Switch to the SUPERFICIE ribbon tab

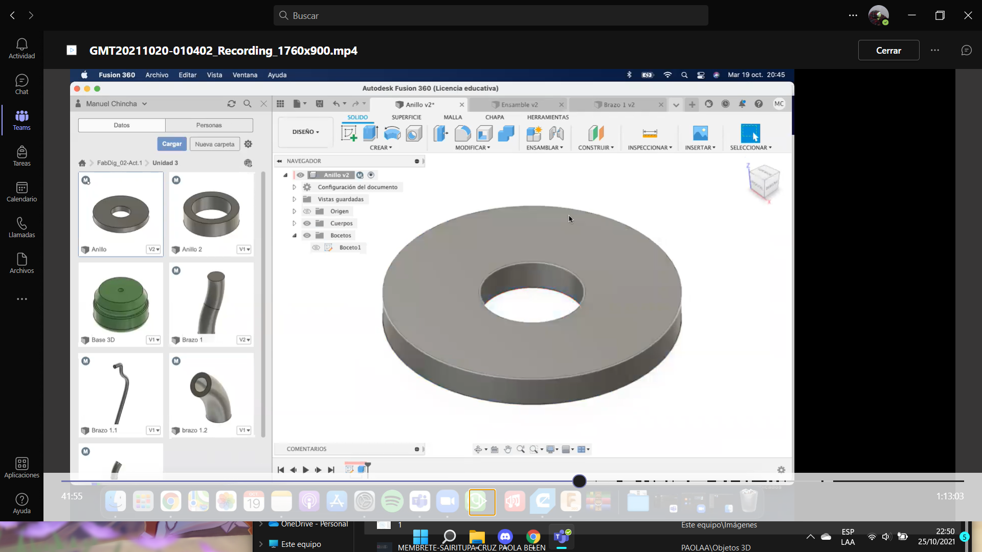406,117
